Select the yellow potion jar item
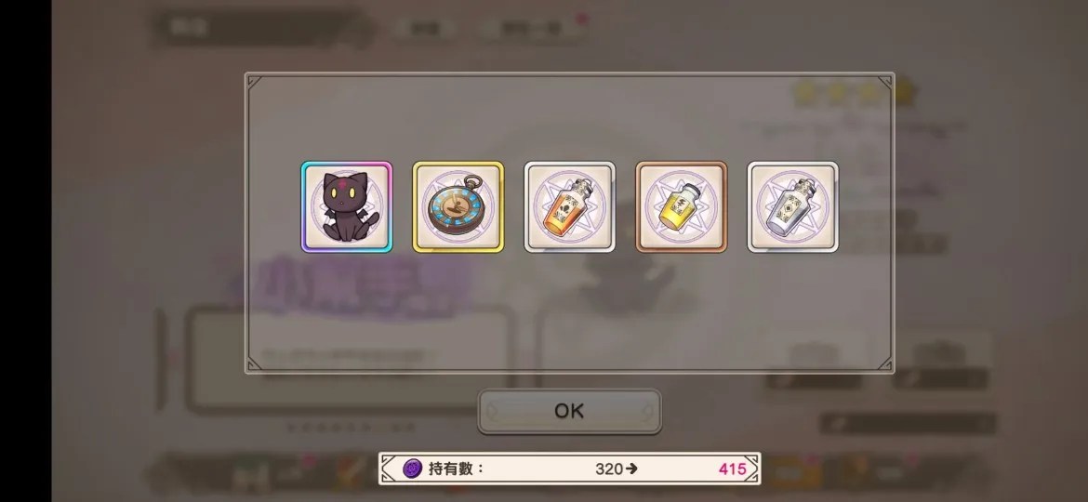 [x=682, y=207]
